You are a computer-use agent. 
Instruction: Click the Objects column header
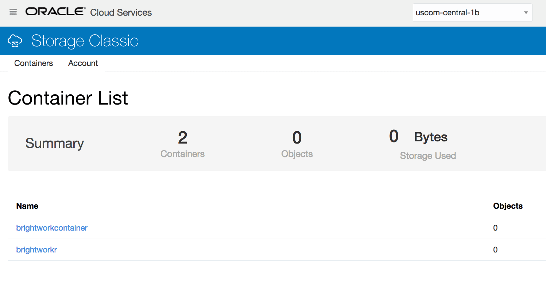[x=508, y=206]
